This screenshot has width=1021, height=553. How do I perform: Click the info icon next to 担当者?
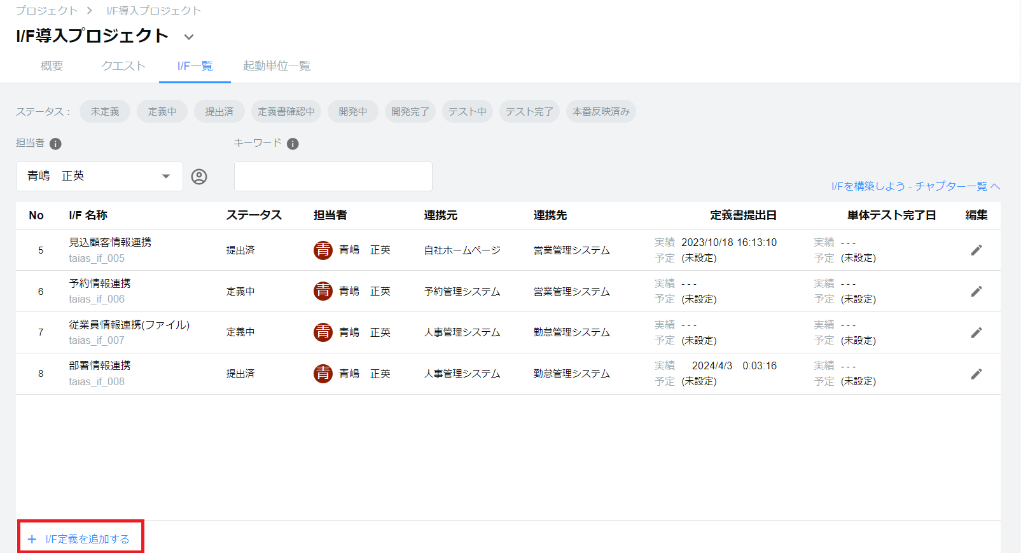point(55,144)
